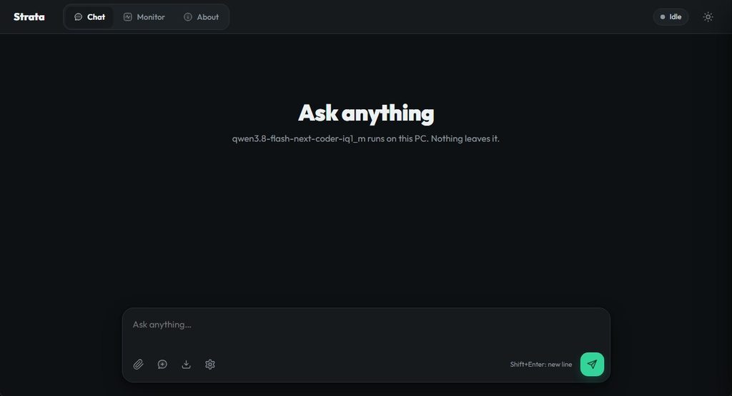The image size is (732, 396).
Task: Open the About tab
Action: point(201,17)
